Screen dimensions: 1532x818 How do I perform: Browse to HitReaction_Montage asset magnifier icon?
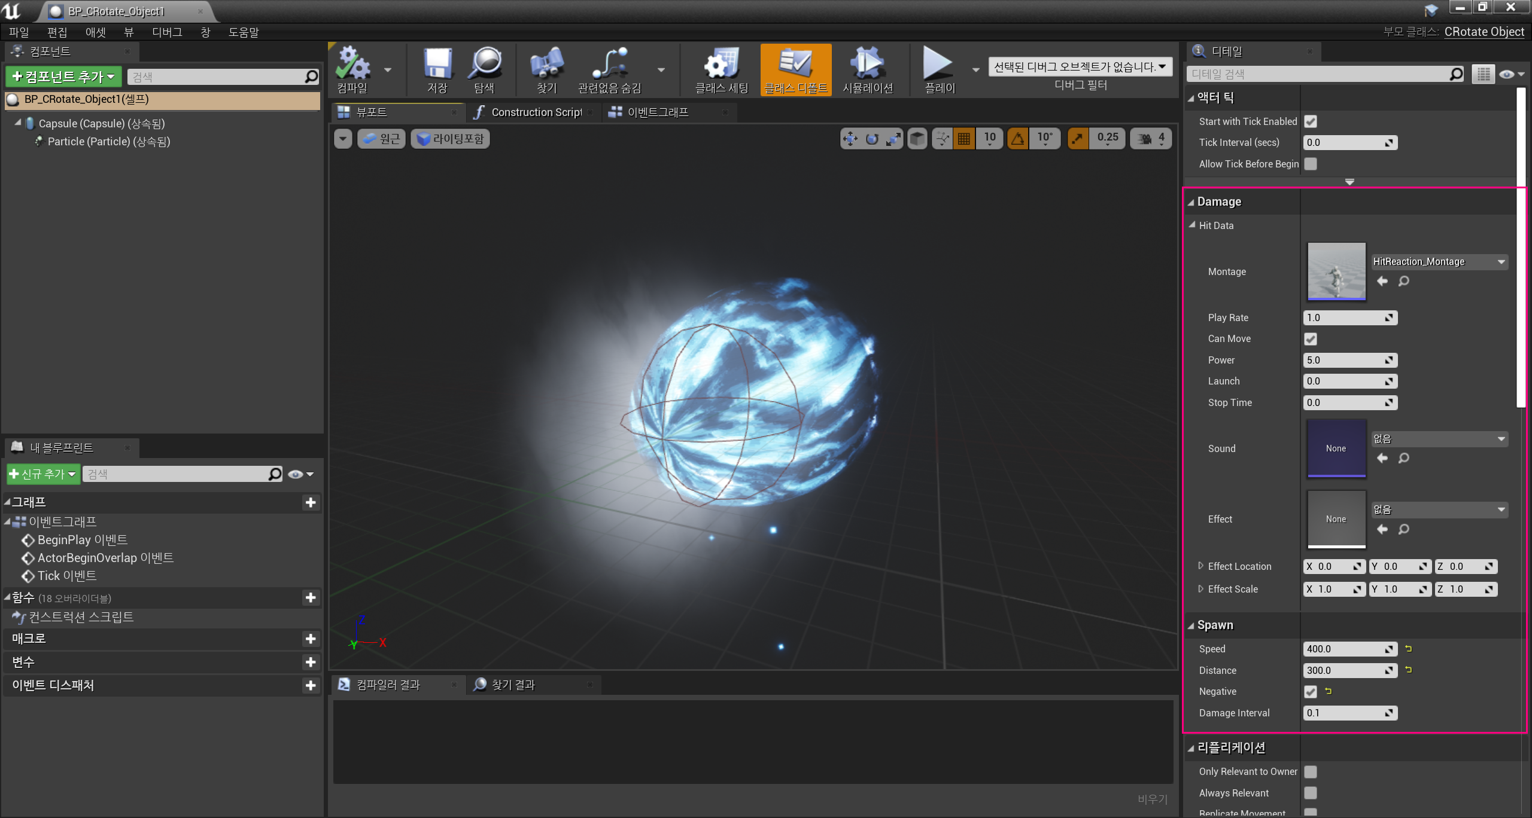click(x=1404, y=281)
